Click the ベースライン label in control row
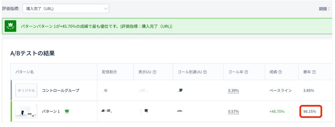335x127 pixels. click(281, 90)
